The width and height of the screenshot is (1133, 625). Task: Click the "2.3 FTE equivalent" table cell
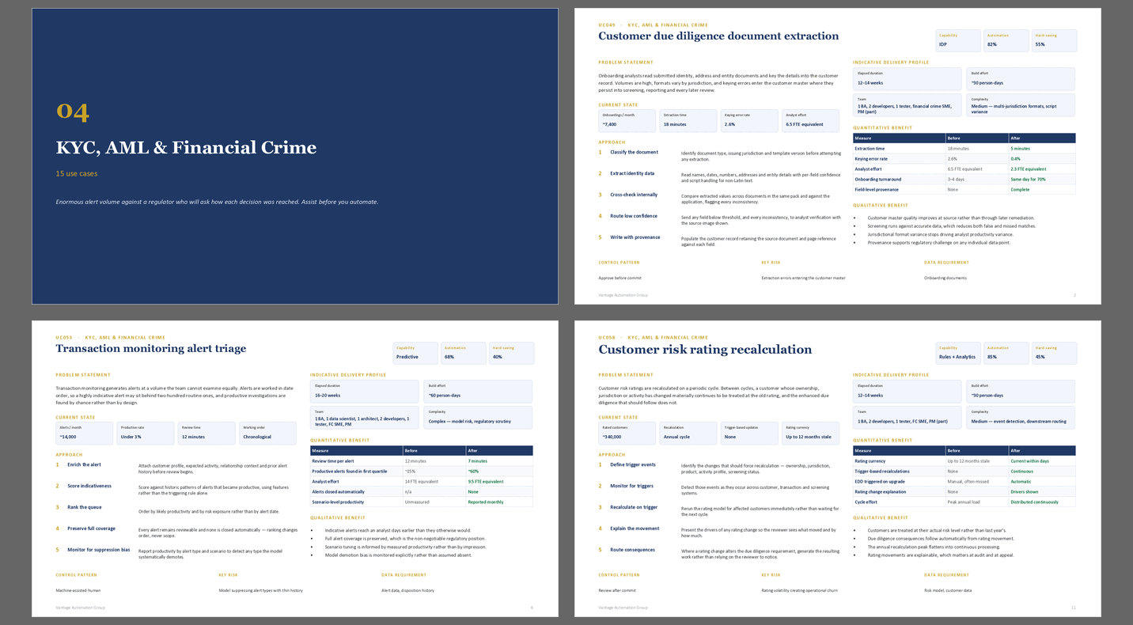[x=1028, y=169]
